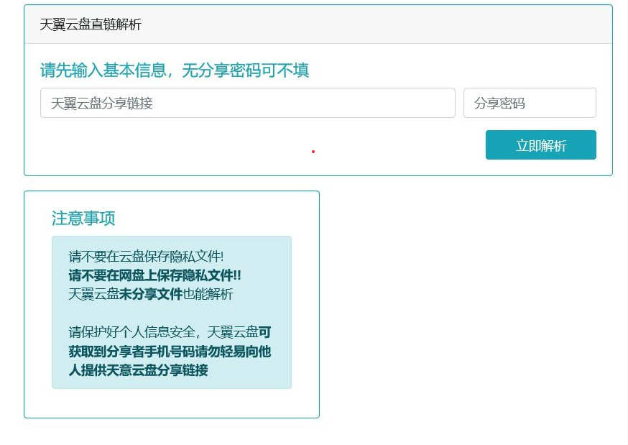Click the 天翼云盘直链解析 panel title

coord(91,24)
